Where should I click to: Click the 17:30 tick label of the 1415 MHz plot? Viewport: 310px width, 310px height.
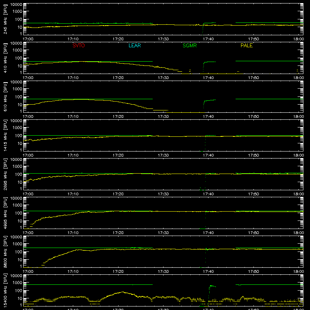pyautogui.click(x=163, y=155)
